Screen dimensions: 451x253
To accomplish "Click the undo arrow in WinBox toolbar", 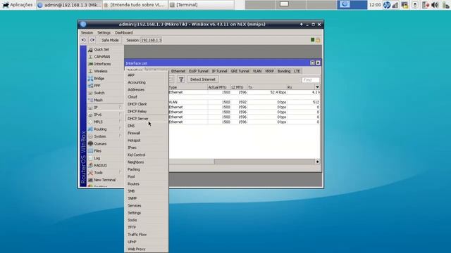I will point(84,40).
